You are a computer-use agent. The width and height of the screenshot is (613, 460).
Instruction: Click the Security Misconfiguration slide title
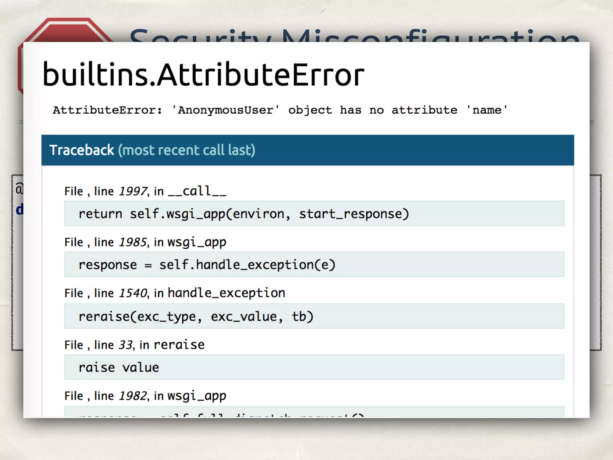click(355, 35)
